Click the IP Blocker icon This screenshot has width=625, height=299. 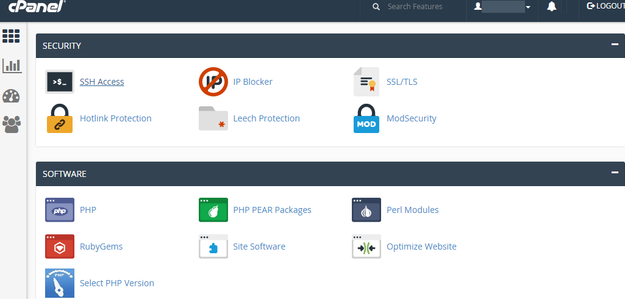tap(213, 82)
